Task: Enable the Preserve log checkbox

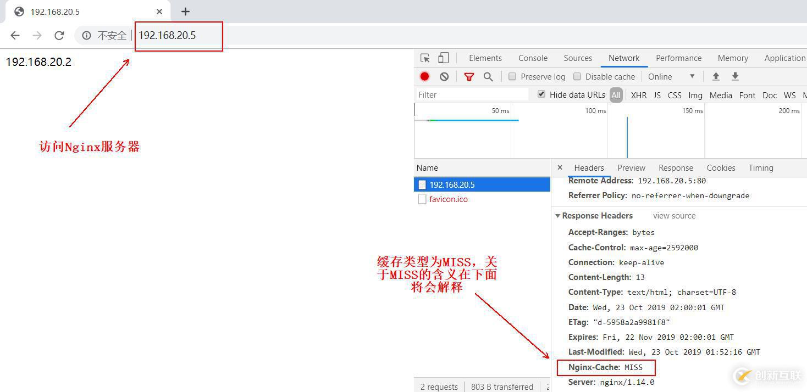Action: 512,76
